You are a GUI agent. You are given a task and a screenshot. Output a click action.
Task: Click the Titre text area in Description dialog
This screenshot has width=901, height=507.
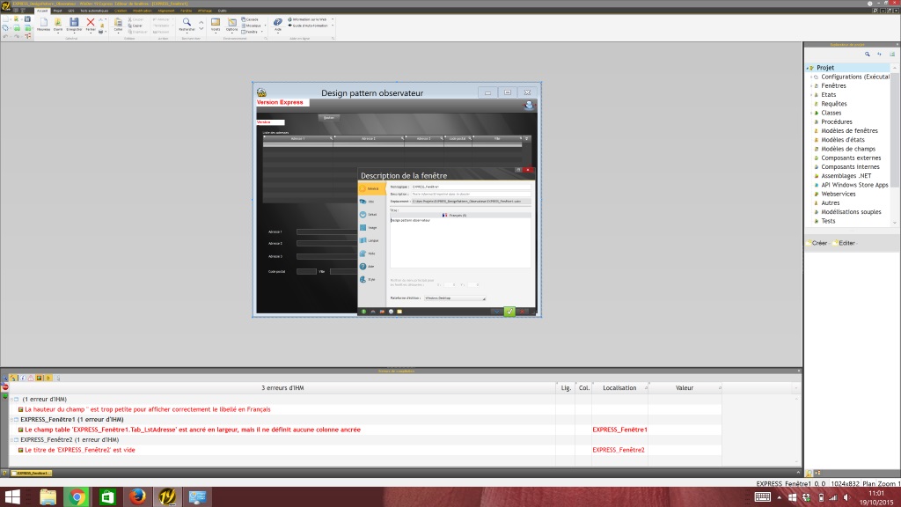[x=460, y=243]
